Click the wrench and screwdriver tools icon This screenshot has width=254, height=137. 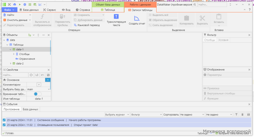tap(10, 4)
